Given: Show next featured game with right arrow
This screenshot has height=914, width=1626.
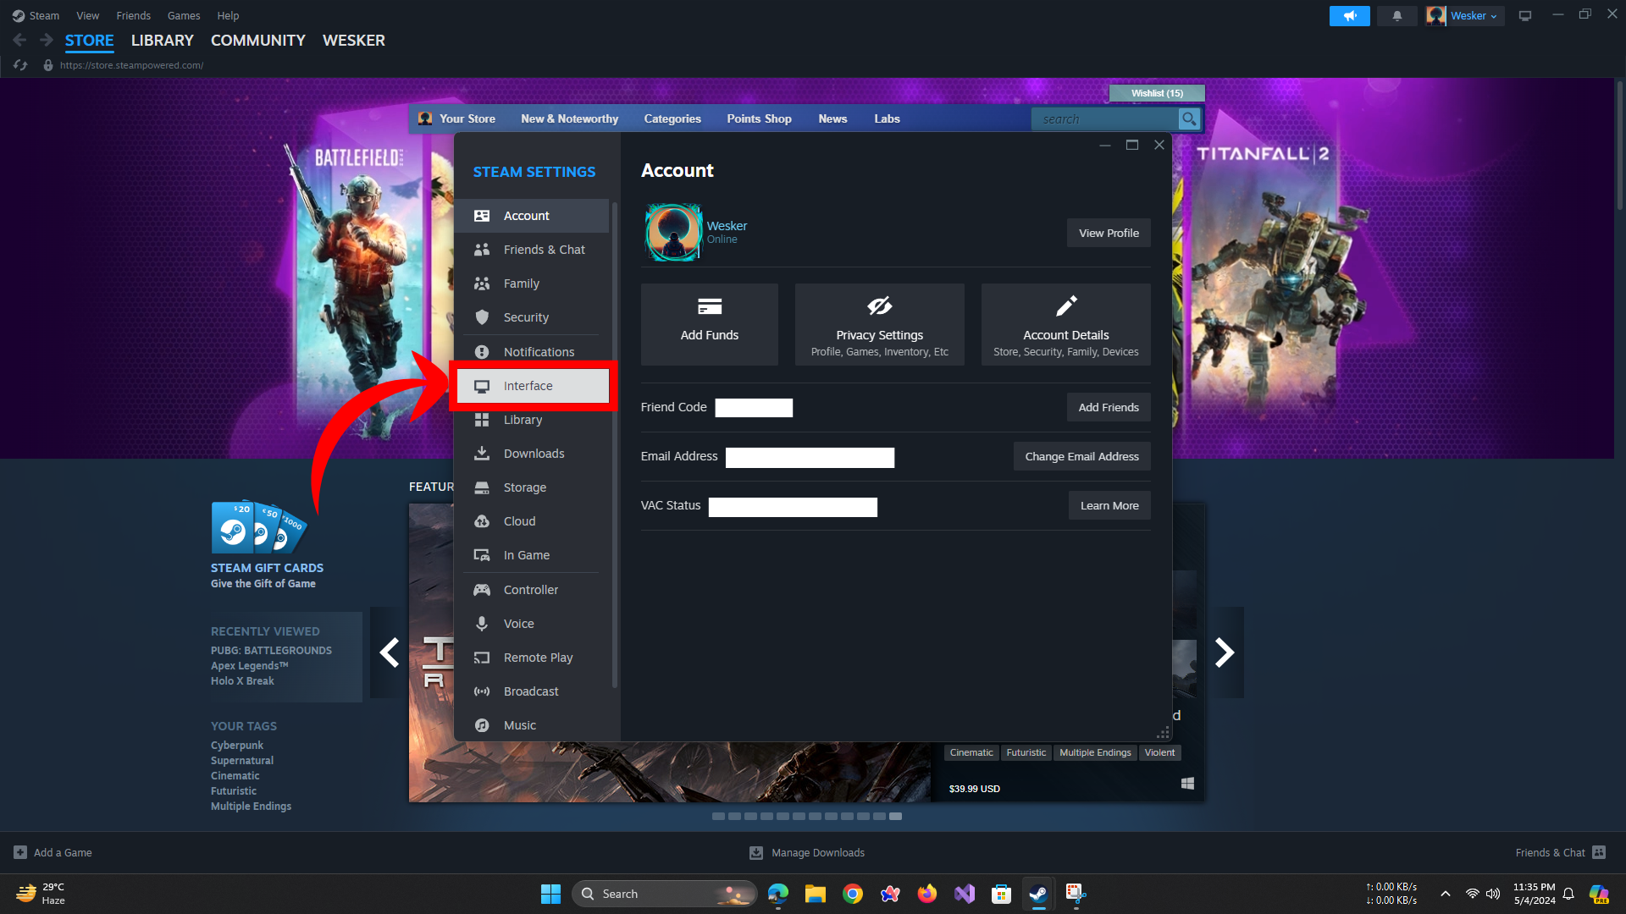Looking at the screenshot, I should [x=1224, y=652].
